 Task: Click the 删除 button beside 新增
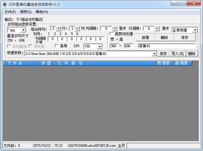[164, 38]
